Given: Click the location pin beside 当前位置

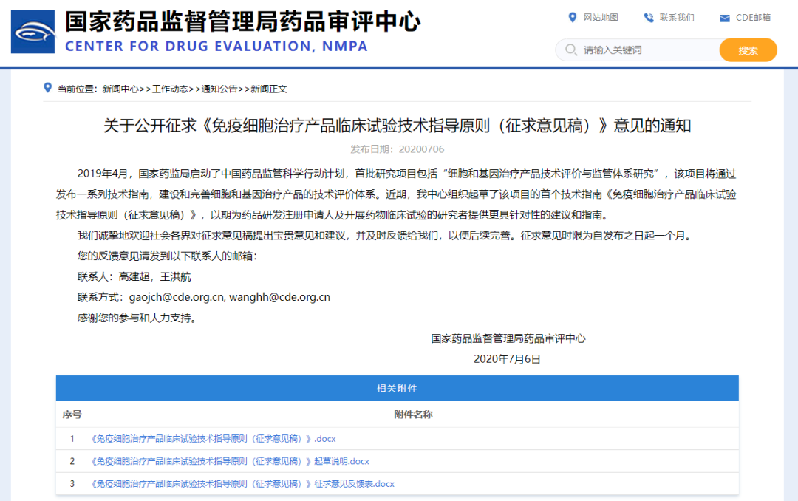Looking at the screenshot, I should 48,88.
